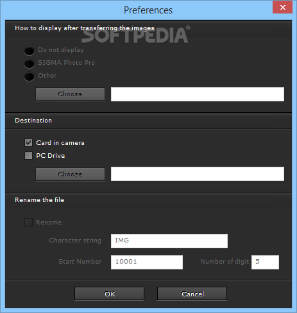Select the 'Do not display' radio option
The height and width of the screenshot is (313, 297).
29,51
